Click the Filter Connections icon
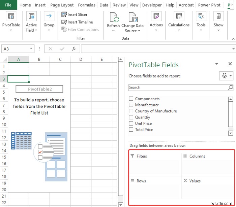This screenshot has height=207, width=236. [x=64, y=29]
